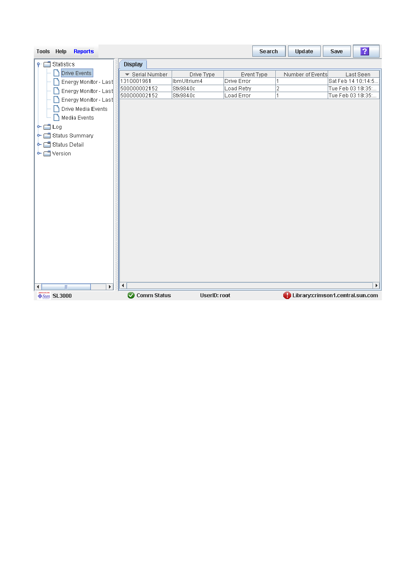
Task: Expand the Status Summary tree node
Action: [39, 136]
